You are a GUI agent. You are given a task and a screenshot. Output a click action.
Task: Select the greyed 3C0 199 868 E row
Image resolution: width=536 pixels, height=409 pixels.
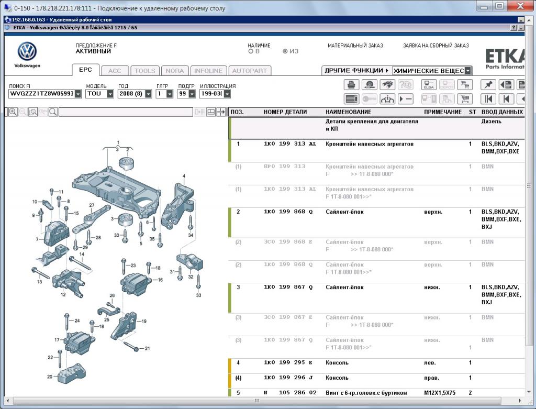pos(376,249)
